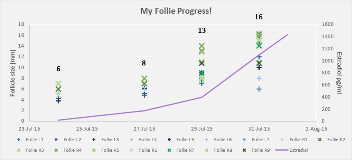The width and height of the screenshot is (352, 160).
Task: Select the "Follicle size (mm)" axis title
Action: coord(13,73)
